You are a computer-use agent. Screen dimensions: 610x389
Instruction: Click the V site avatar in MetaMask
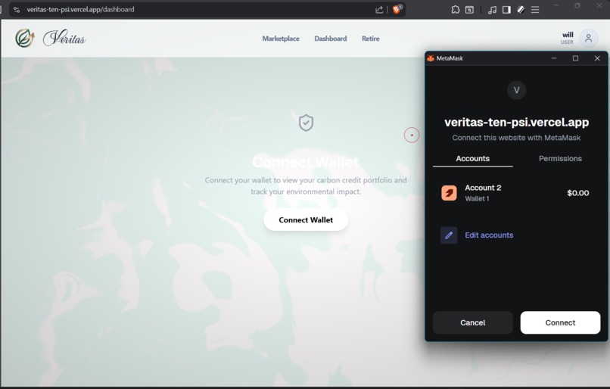tap(516, 90)
